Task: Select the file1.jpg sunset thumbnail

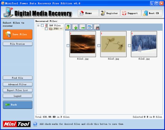Action: 83,44
